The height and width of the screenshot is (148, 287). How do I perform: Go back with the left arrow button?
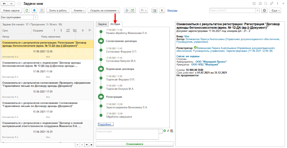point(4,4)
